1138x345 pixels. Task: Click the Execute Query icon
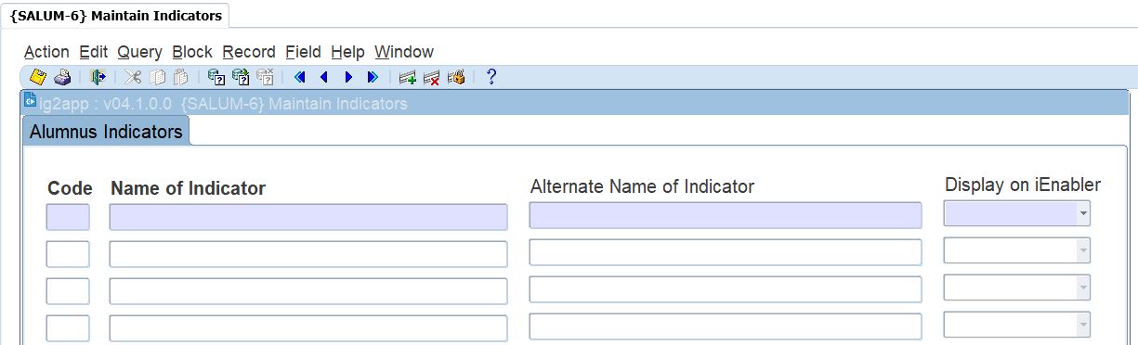click(x=241, y=77)
